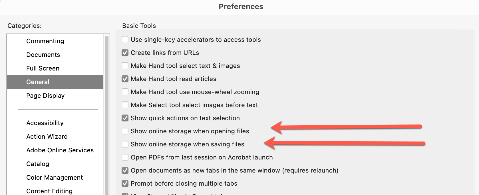Enable single-key accelerators to access tools

click(x=125, y=40)
